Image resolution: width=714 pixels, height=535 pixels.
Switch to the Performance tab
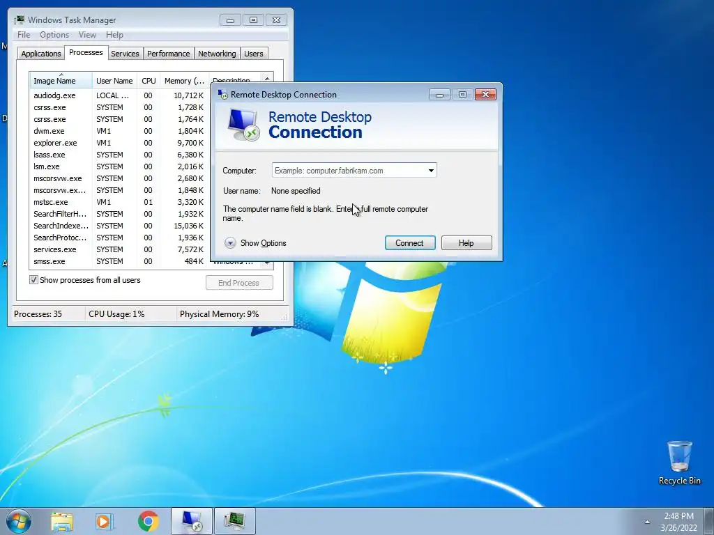(169, 54)
